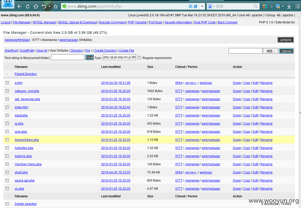Viewport: 301px width, 208px height.
Task: Tick the checkbox for category_xml.php
Action: click(7, 91)
